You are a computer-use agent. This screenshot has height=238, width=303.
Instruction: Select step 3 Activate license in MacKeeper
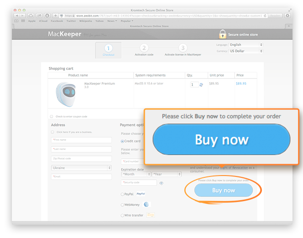coord(183,50)
